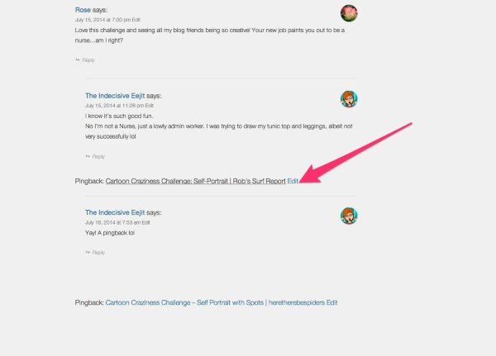This screenshot has height=356, width=496.
Task: Open Rose's author profile link
Action: [83, 10]
